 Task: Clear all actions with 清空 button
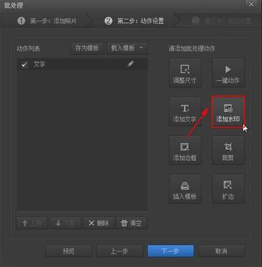[x=132, y=223]
